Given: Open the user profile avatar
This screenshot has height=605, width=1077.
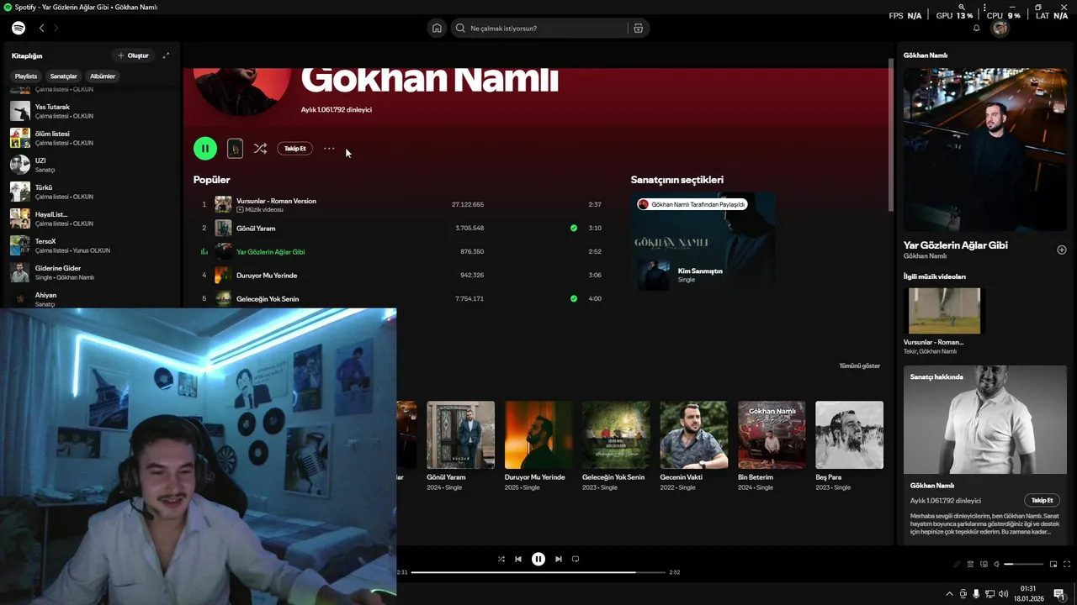Looking at the screenshot, I should [x=1000, y=28].
